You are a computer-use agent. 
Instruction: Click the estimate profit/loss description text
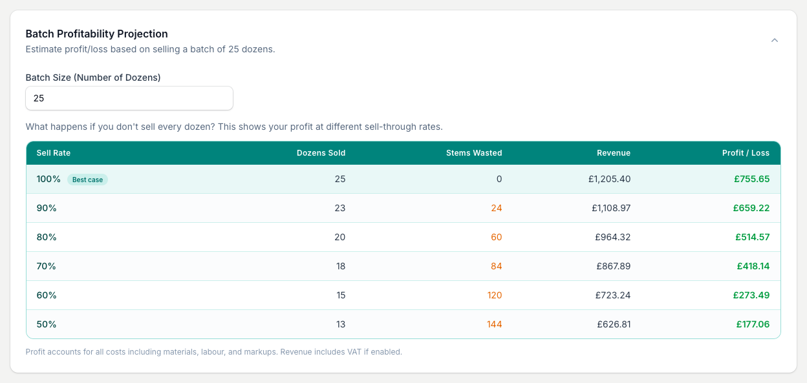pos(151,49)
